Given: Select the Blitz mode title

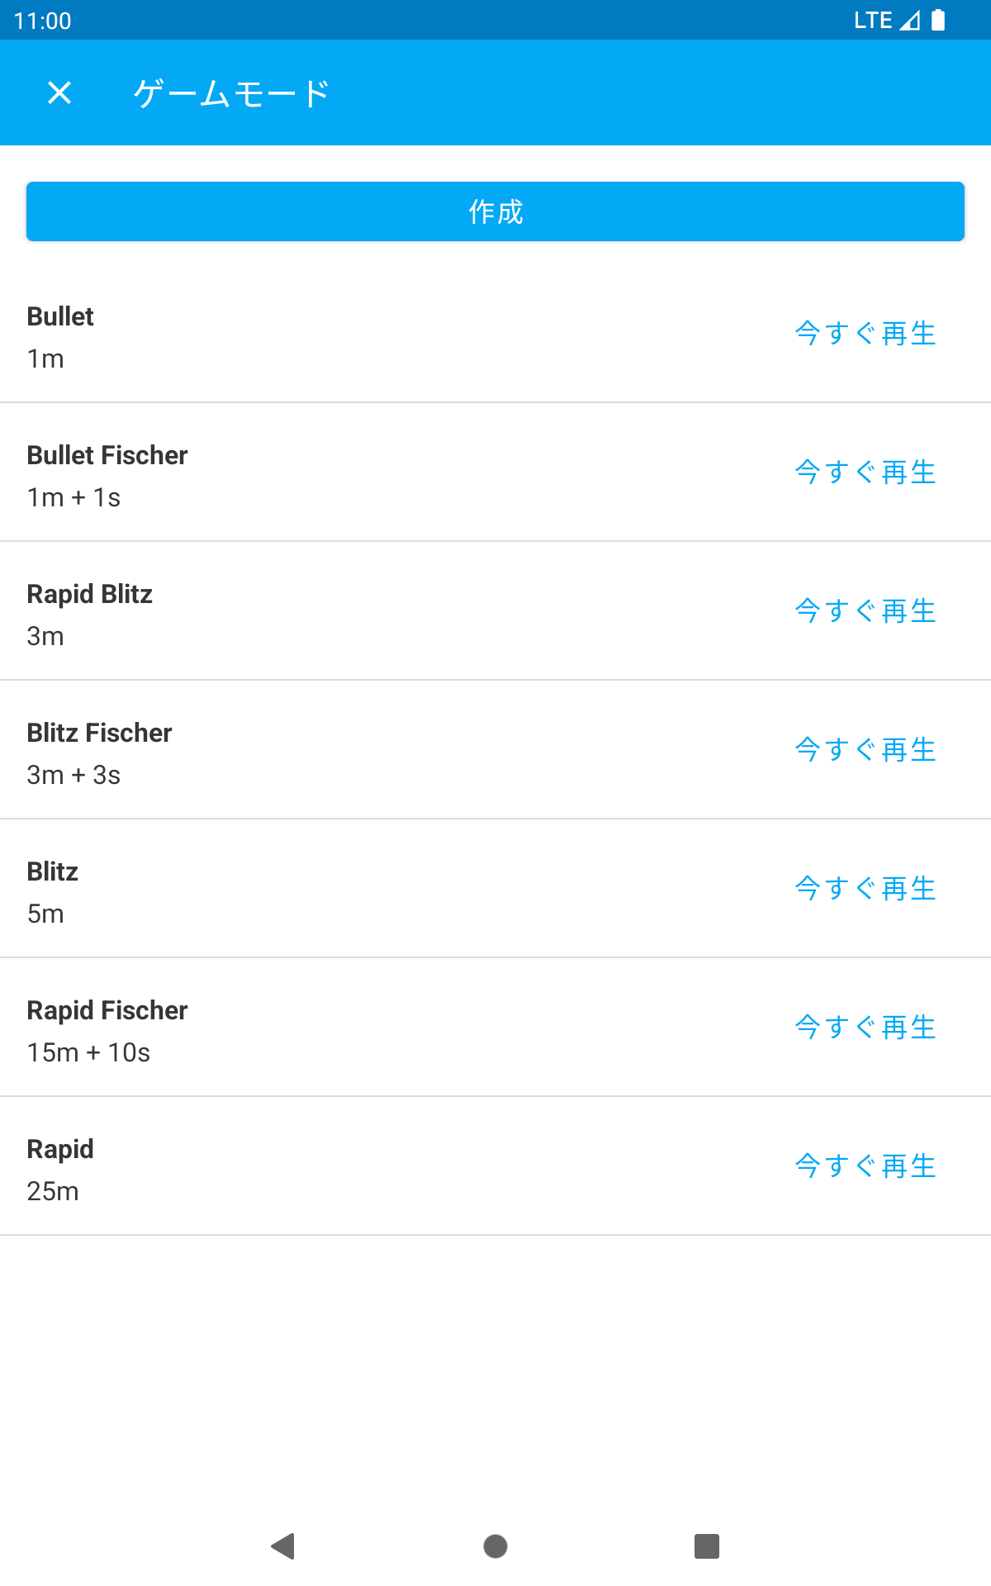Looking at the screenshot, I should [52, 871].
